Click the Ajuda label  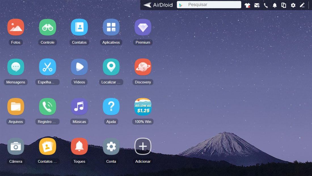pos(111,122)
